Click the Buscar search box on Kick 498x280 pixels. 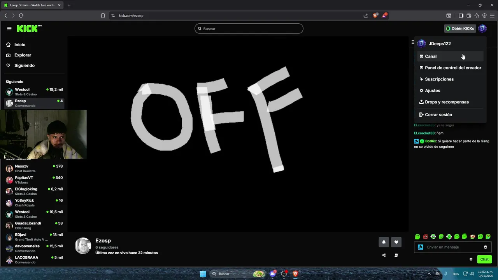coord(249,28)
